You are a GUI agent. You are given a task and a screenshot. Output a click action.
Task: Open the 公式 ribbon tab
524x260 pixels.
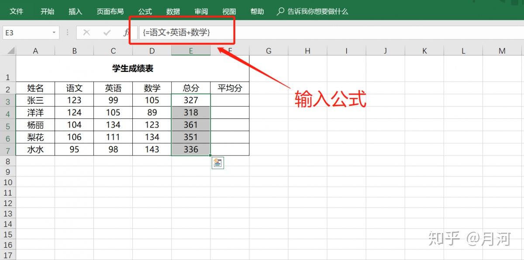(x=145, y=12)
